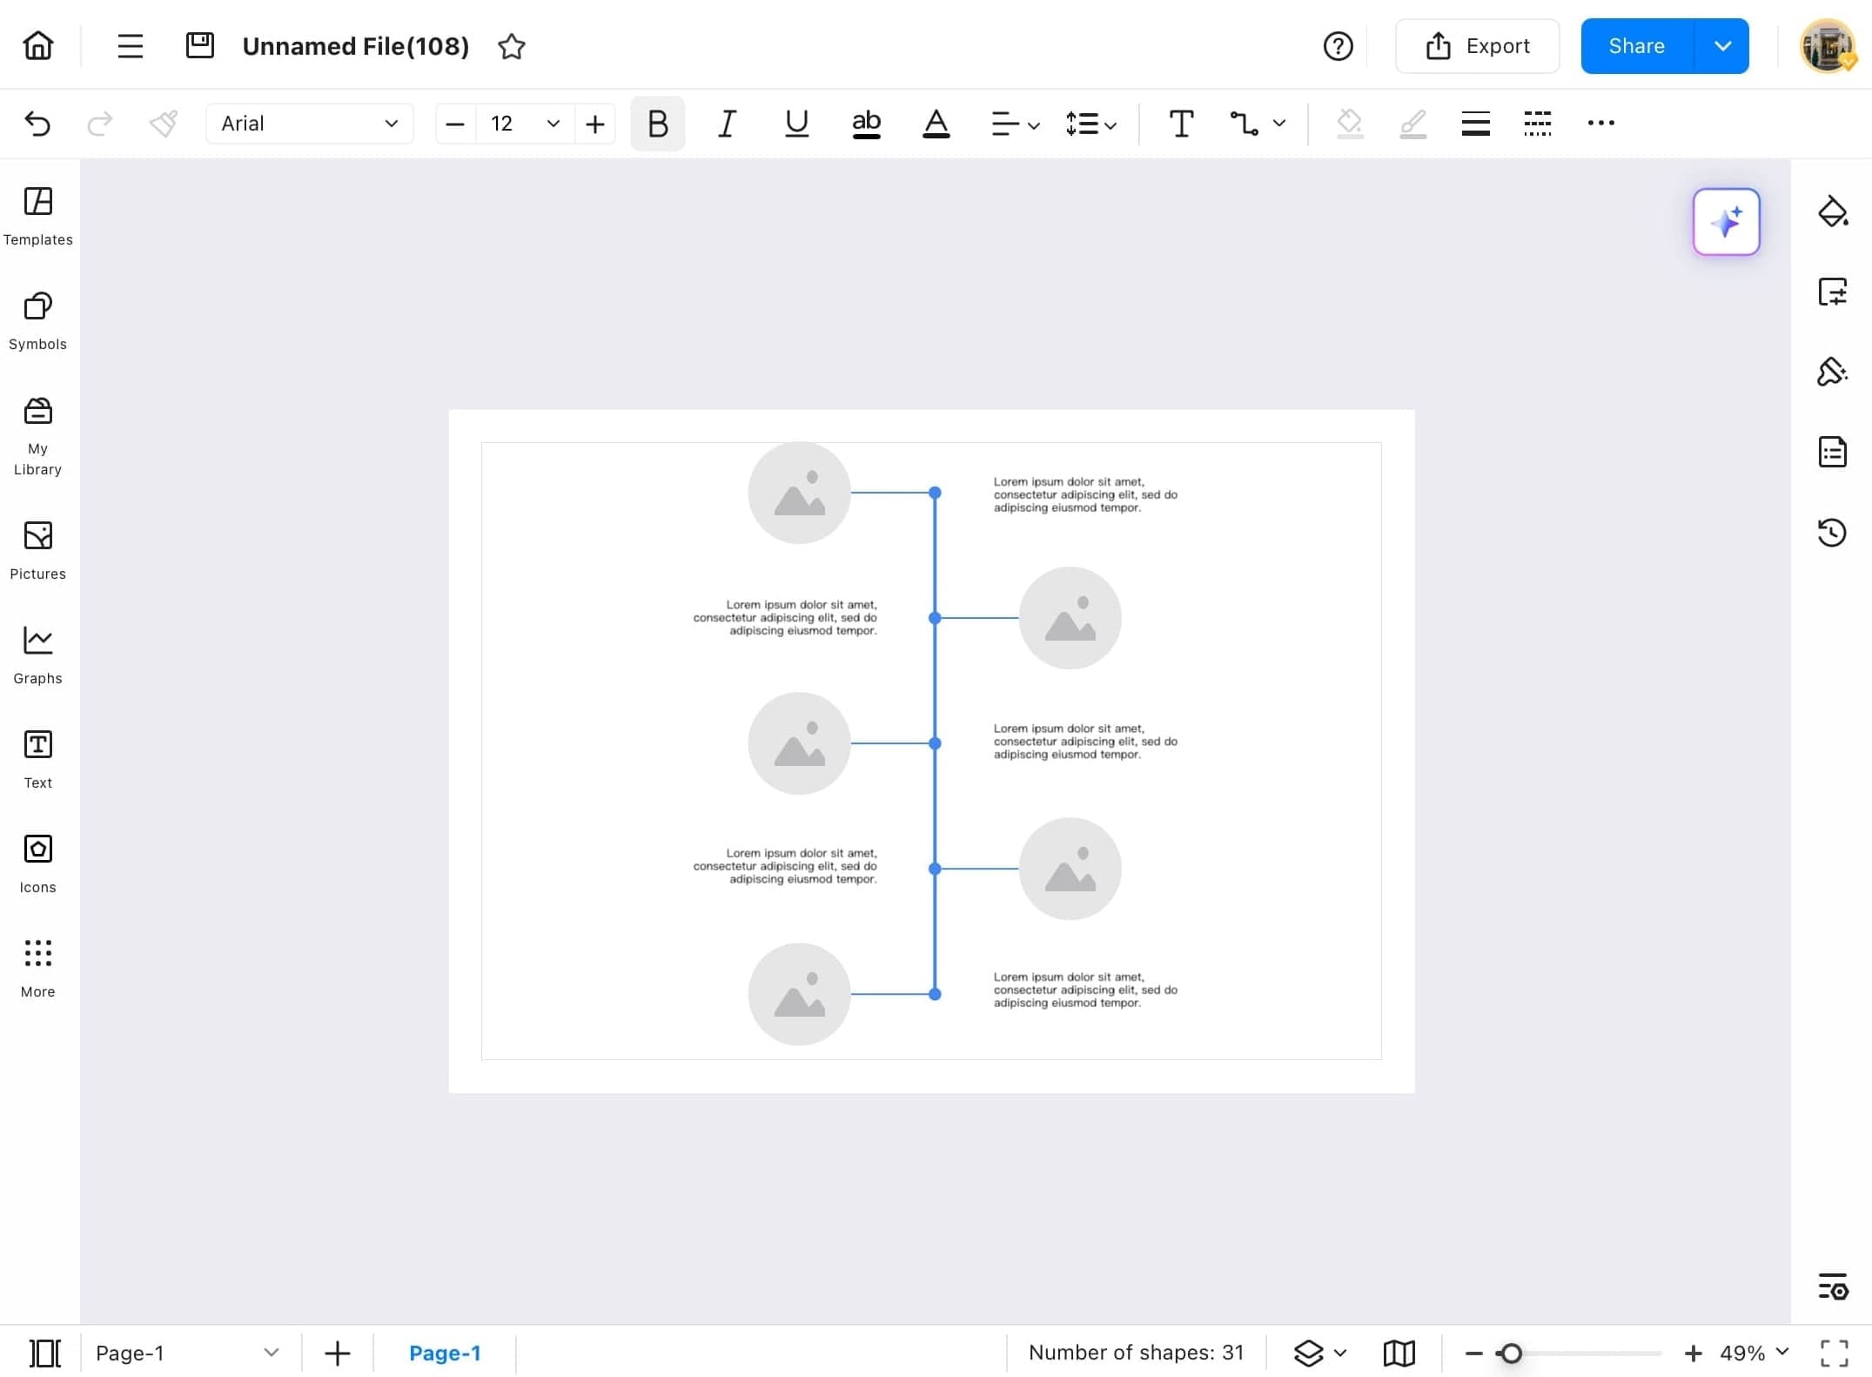Viewport: 1872px width, 1377px height.
Task: Toggle bold formatting
Action: tap(657, 124)
